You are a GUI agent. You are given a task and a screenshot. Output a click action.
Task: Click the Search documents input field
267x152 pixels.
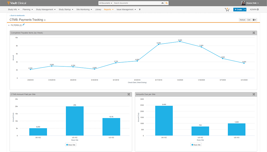coord(136,3)
